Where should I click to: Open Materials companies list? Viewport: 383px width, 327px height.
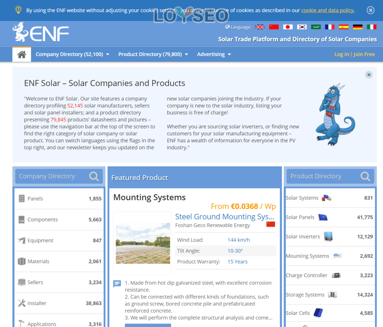click(x=59, y=261)
